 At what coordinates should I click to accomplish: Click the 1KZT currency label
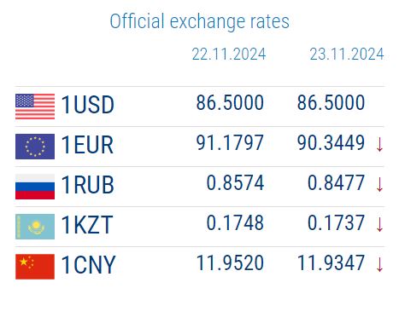(87, 225)
